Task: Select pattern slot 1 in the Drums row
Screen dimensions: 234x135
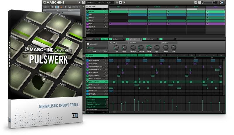Action: 112,55
